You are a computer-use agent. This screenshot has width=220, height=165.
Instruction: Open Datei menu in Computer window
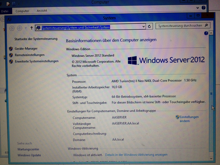5,11
